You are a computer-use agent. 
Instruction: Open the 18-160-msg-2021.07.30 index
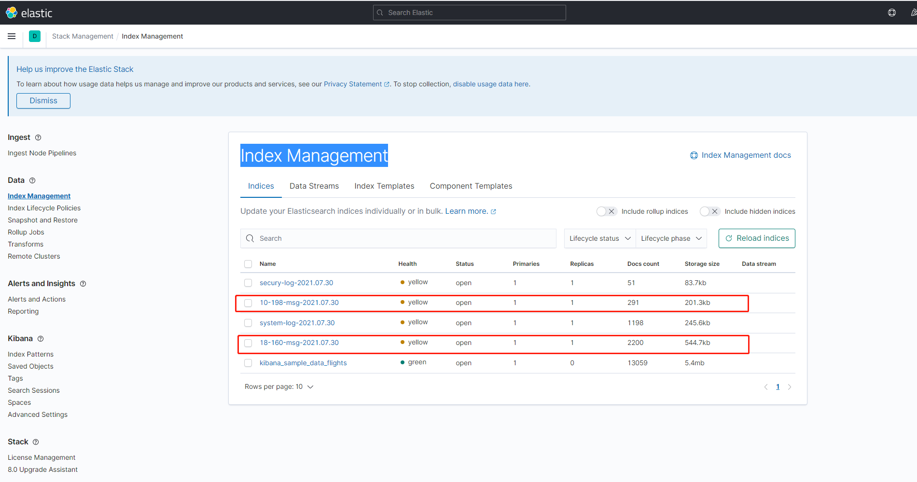point(299,343)
